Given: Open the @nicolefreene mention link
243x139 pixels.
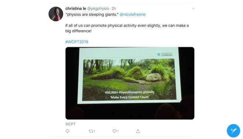Looking at the screenshot, I should coord(133,14).
